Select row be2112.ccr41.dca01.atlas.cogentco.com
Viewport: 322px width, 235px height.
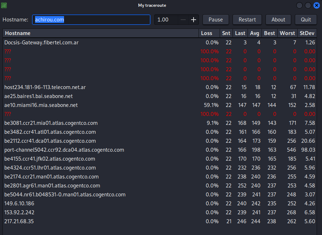point(160,141)
